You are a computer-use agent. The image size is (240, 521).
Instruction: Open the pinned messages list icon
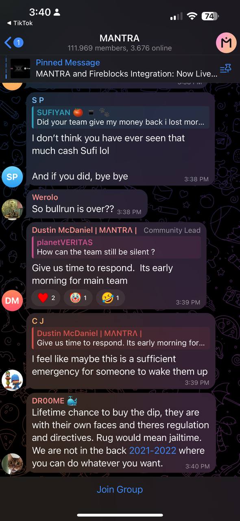tap(225, 69)
